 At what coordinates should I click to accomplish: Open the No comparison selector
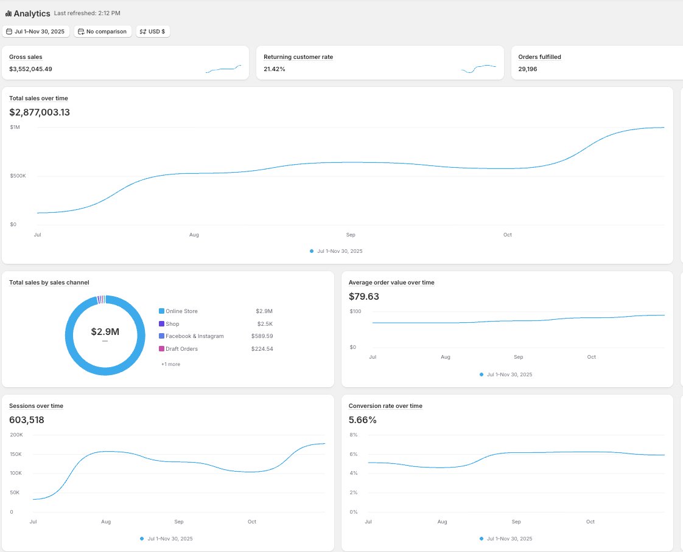103,32
